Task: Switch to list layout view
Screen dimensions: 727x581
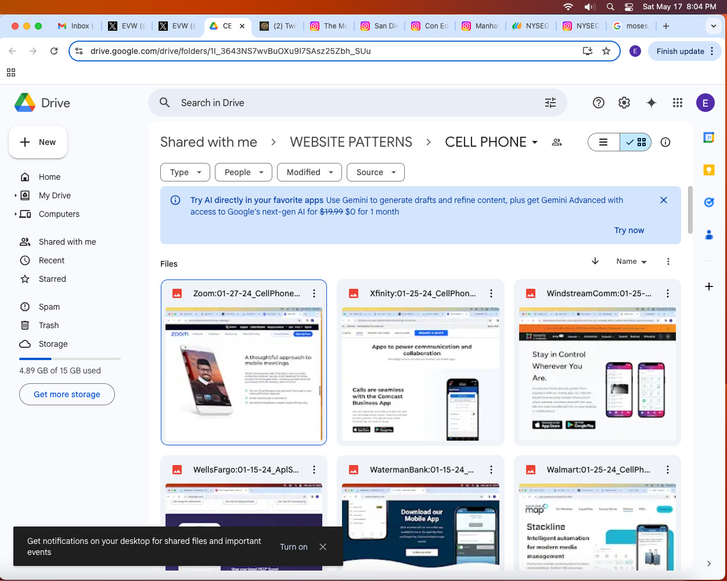Action: click(x=604, y=142)
